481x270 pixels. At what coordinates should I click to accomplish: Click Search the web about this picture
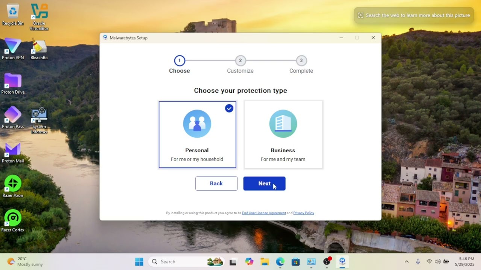point(414,15)
